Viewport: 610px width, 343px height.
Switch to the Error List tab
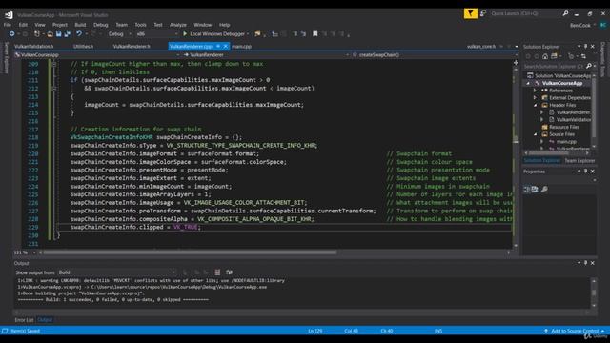(x=24, y=320)
